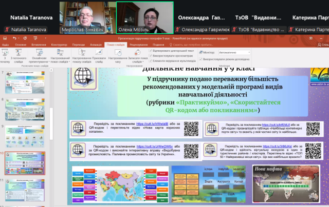The width and height of the screenshot is (329, 207).
Task: Select slide 8 thumbnail
Action: 25,109
